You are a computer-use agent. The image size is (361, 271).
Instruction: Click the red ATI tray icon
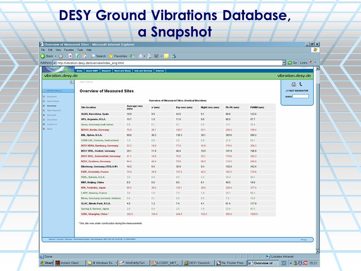tap(305, 263)
